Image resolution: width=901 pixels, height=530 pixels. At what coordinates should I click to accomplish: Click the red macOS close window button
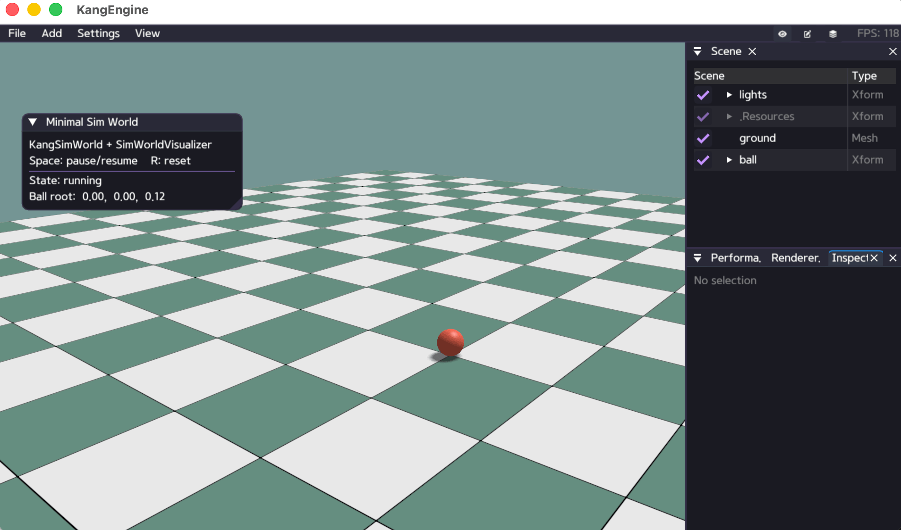(12, 9)
